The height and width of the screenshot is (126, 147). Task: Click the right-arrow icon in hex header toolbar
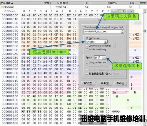click(x=130, y=11)
